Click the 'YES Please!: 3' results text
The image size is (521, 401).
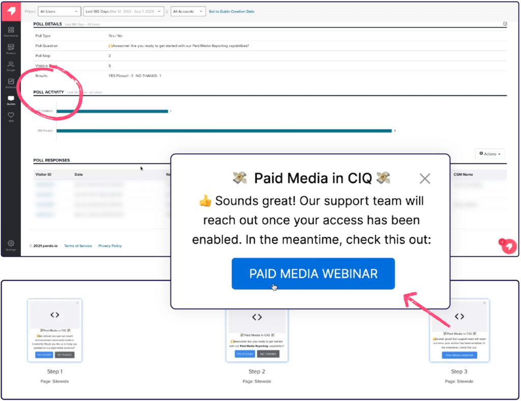click(x=121, y=75)
